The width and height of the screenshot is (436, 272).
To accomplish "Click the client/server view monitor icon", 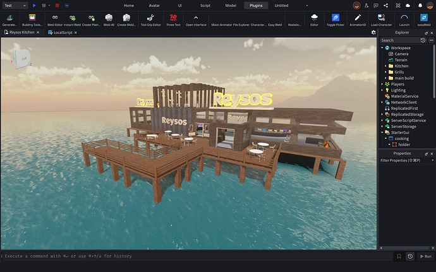I will [x=67, y=5].
